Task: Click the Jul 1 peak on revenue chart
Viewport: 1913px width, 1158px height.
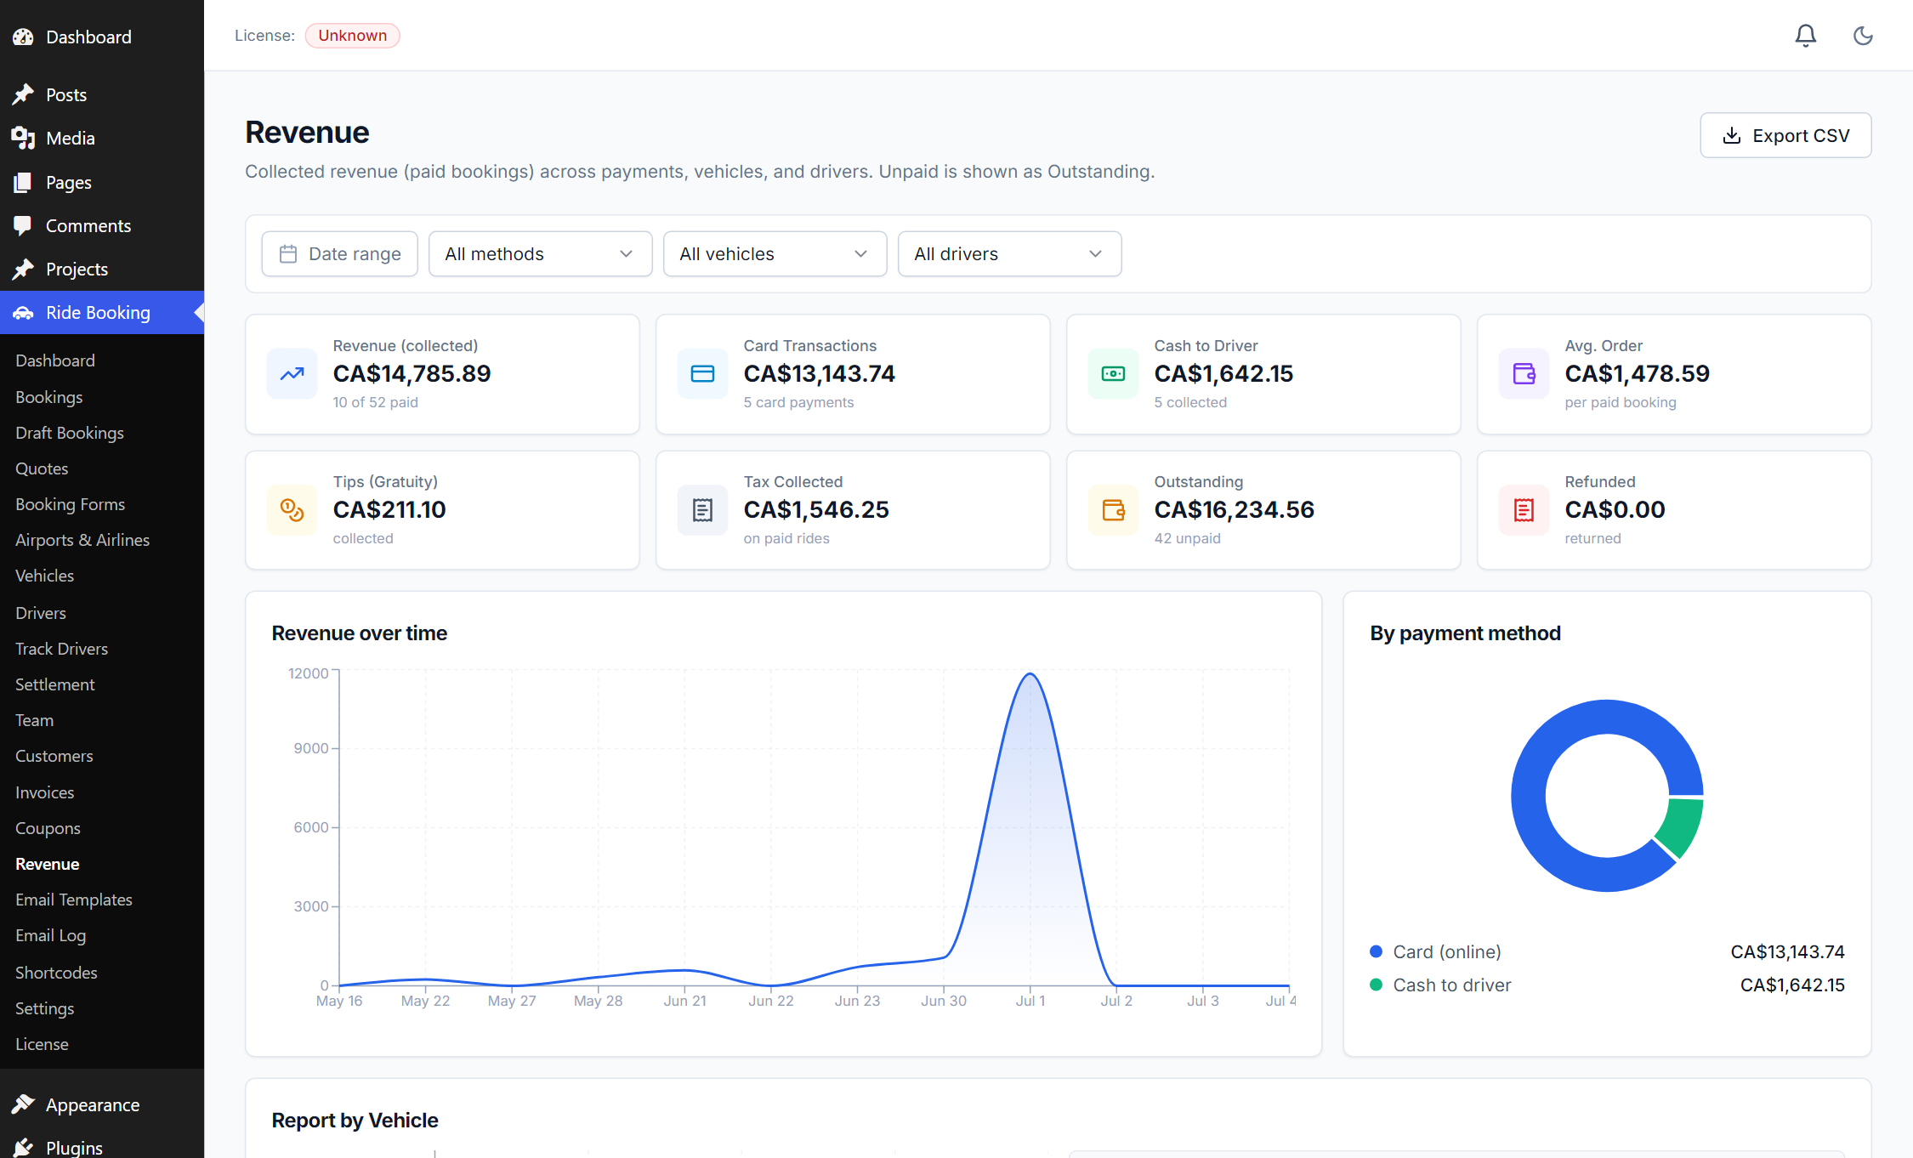Action: (1030, 674)
